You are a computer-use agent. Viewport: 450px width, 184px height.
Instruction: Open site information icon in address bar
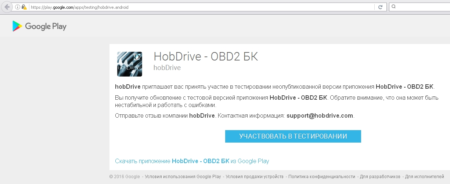[x=18, y=7]
